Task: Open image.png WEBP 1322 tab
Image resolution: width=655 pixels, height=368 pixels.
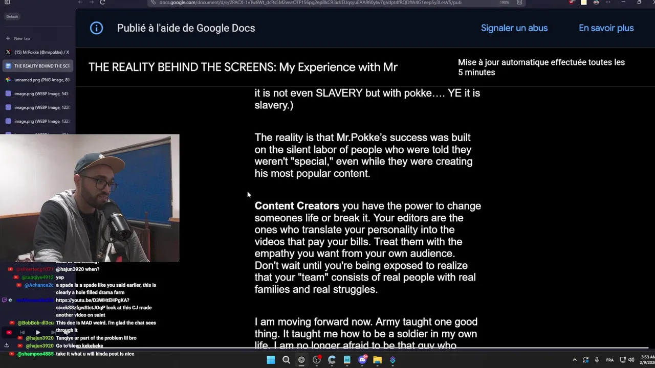Action: pyautogui.click(x=37, y=121)
